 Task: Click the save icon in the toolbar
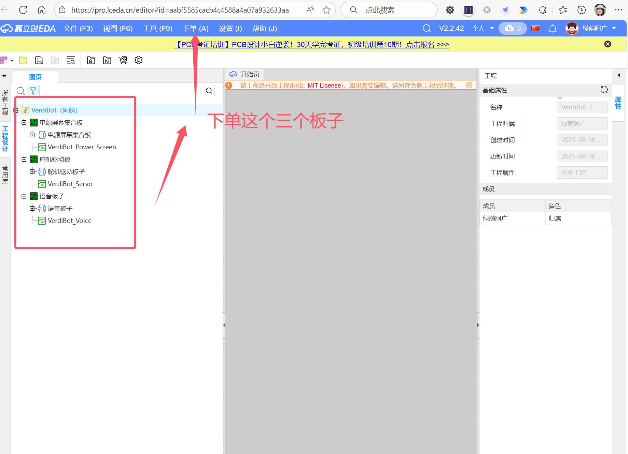39,60
